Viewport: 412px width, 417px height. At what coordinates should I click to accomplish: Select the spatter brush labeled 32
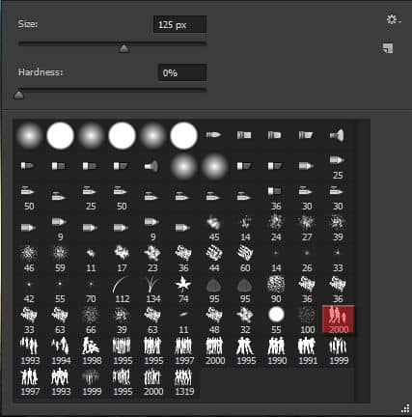[x=245, y=320]
